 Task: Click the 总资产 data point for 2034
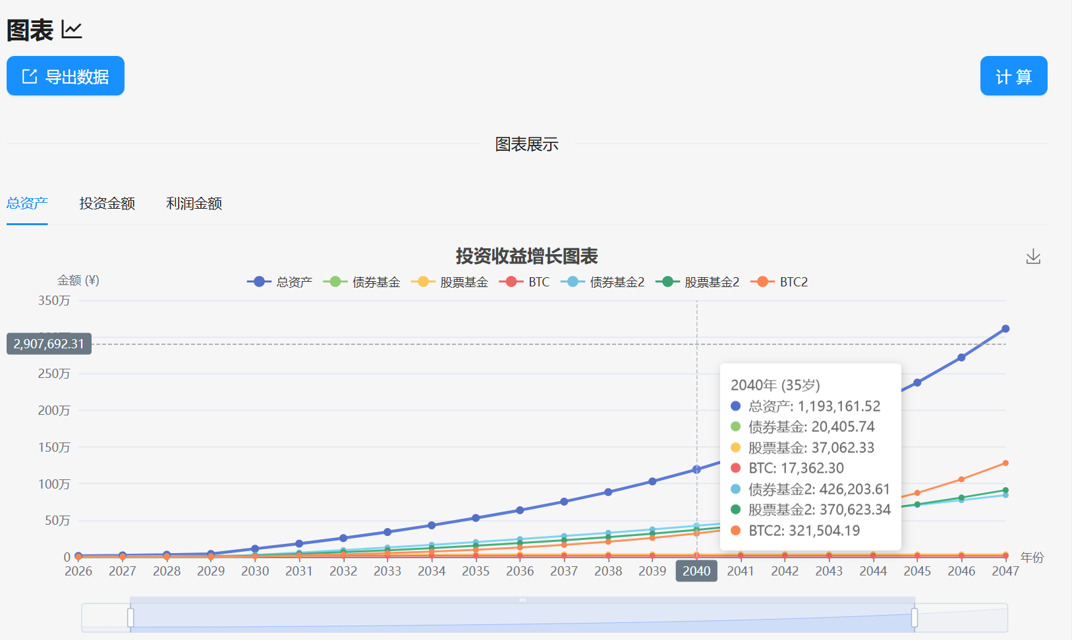[432, 525]
